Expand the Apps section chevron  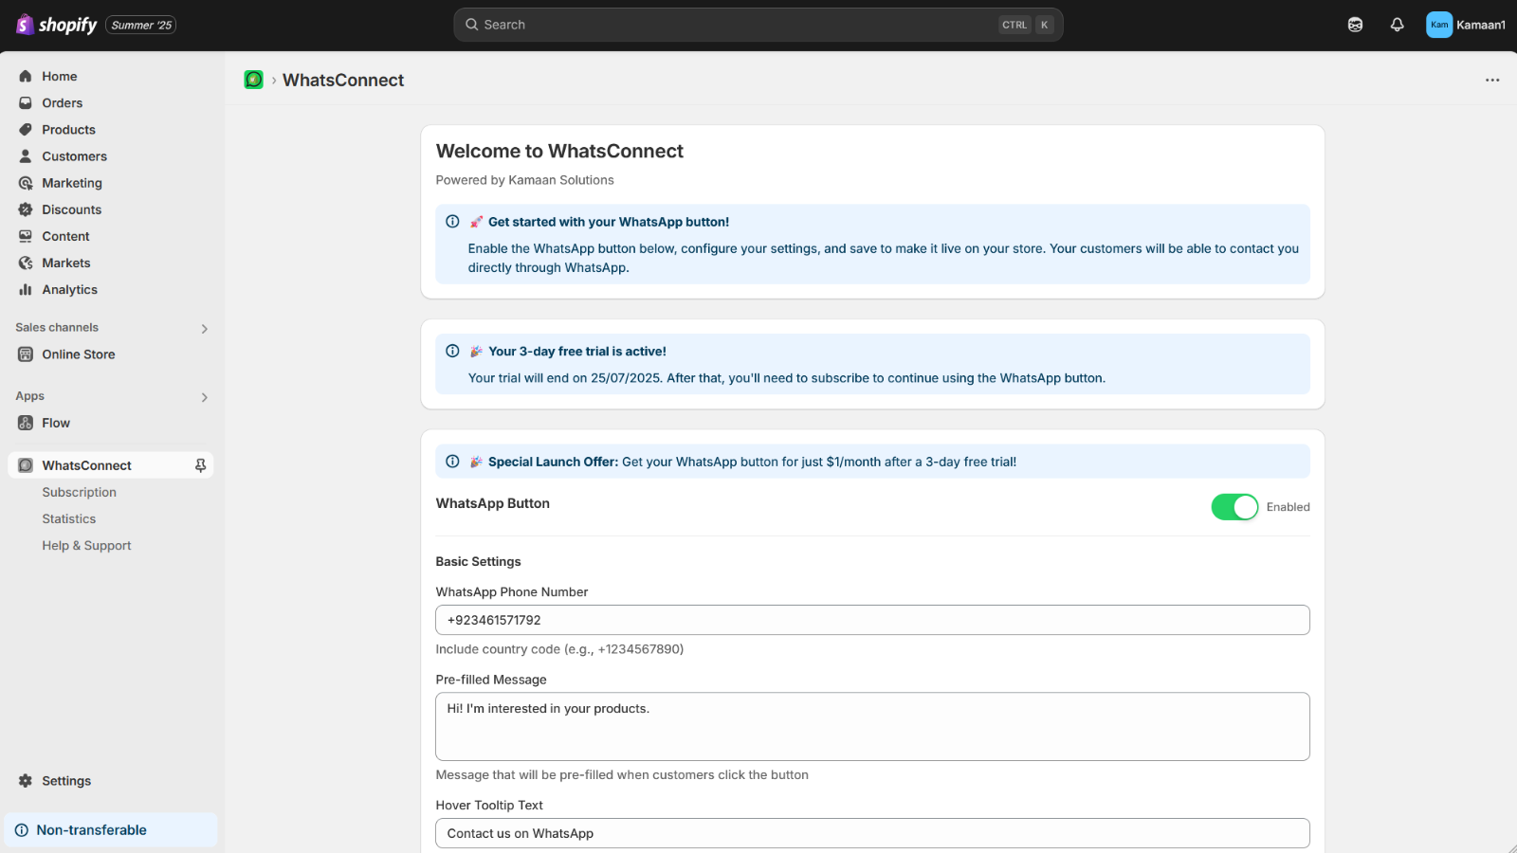(204, 397)
